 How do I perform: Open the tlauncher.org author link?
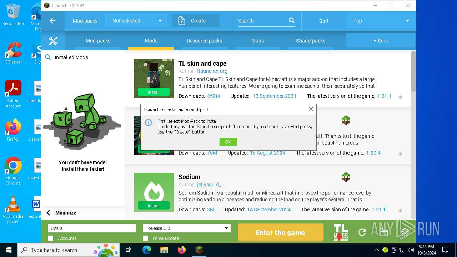click(212, 71)
